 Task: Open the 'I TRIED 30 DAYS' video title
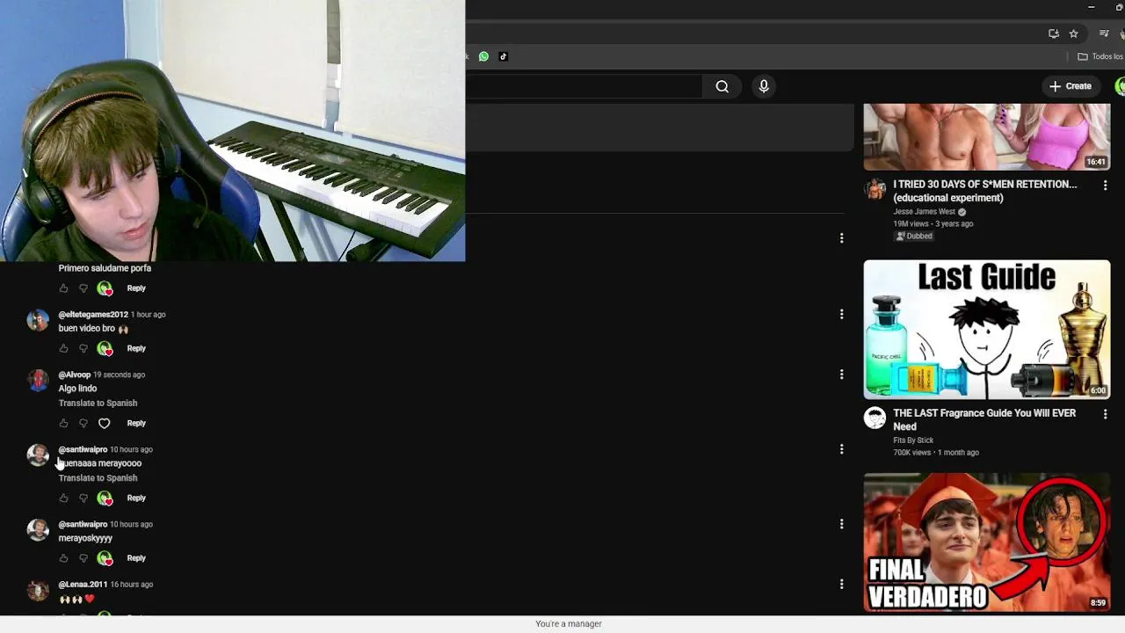[984, 191]
